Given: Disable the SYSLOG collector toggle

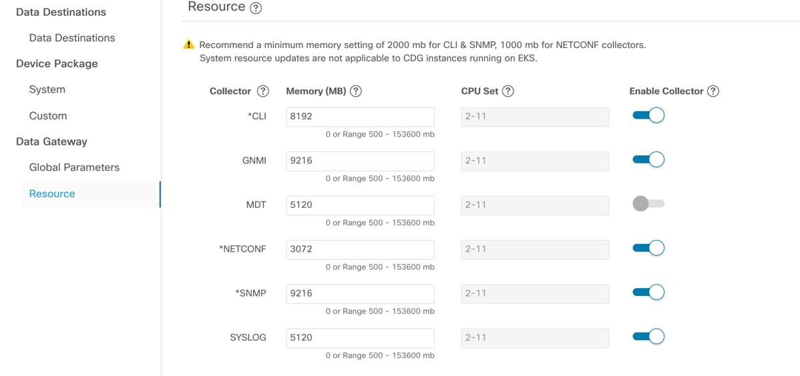Looking at the screenshot, I should (648, 337).
